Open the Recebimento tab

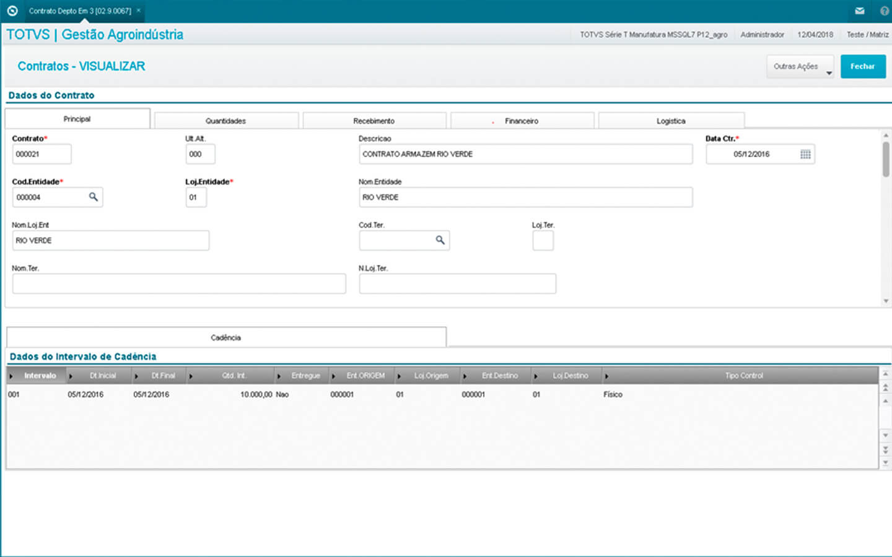click(374, 121)
